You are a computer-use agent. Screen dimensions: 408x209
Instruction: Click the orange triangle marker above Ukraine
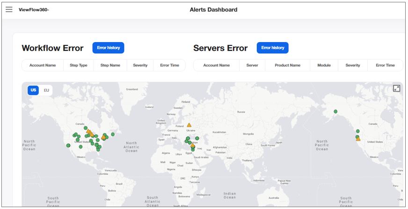coord(189,125)
